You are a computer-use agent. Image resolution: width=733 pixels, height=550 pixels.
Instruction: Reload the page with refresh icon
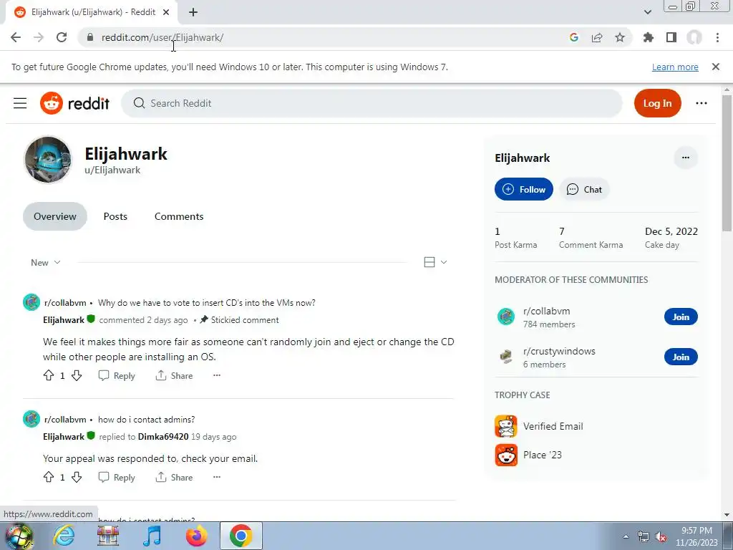pos(62,37)
